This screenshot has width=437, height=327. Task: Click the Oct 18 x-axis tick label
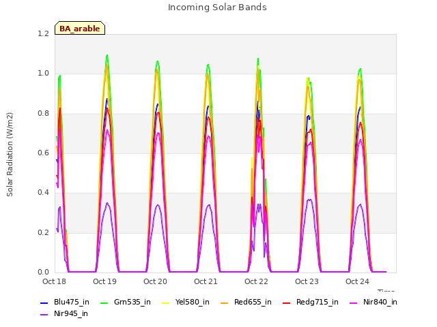pyautogui.click(x=54, y=281)
